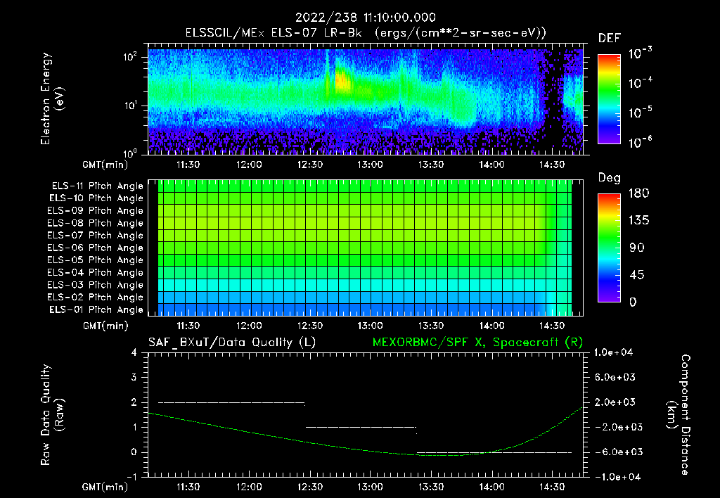Click the 'ELS-03 Pitch Angle' row label
Viewport: 720px width, 498px height.
[96, 285]
